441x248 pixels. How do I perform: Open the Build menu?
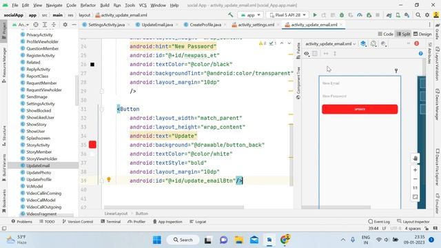coord(105,5)
